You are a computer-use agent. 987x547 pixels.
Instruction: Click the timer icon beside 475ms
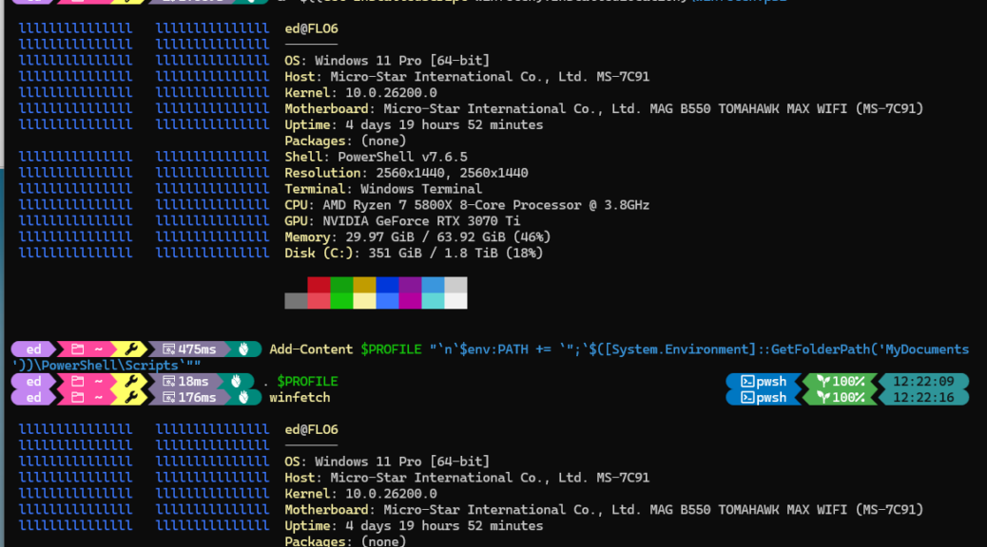(168, 349)
